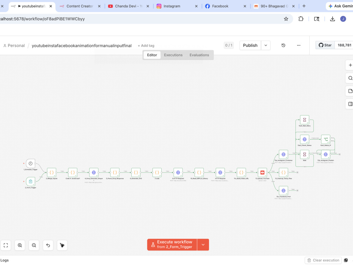The image size is (353, 265).
Task: Click the zoom to fit canvas button
Action: tap(6, 245)
